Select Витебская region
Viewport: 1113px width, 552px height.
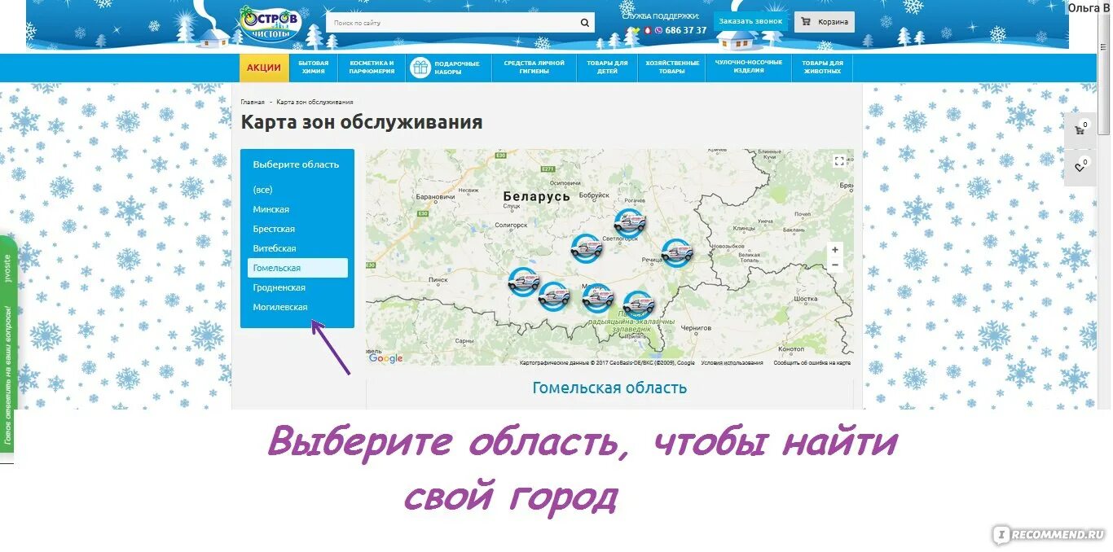tap(275, 248)
